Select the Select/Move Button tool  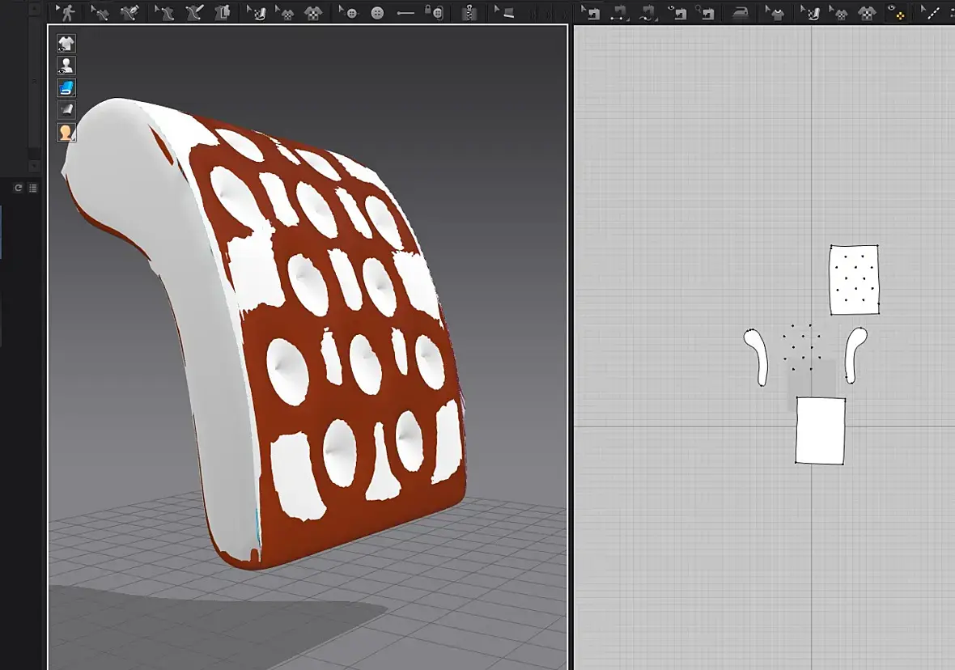click(348, 11)
